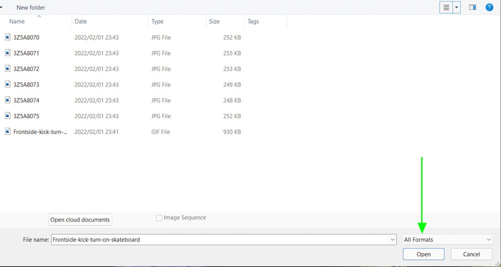The height and width of the screenshot is (267, 501).
Task: Click the date cell of 3Z5A8075
Action: click(97, 116)
